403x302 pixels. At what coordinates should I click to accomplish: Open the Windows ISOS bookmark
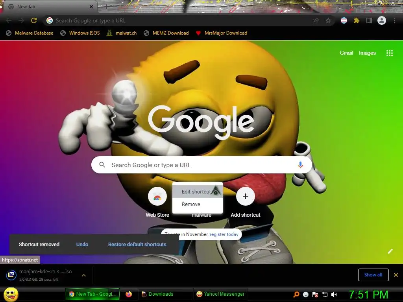tap(80, 33)
